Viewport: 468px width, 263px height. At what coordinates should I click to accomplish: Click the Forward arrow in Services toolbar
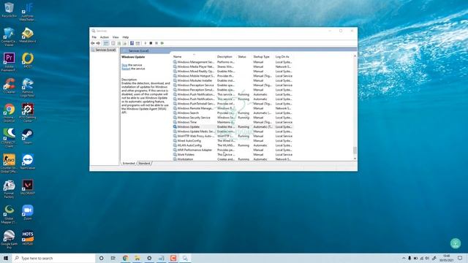coord(98,43)
